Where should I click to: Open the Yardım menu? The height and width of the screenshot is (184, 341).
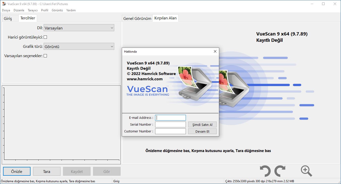click(71, 10)
